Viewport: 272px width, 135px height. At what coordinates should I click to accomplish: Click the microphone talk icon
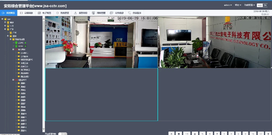217,134
